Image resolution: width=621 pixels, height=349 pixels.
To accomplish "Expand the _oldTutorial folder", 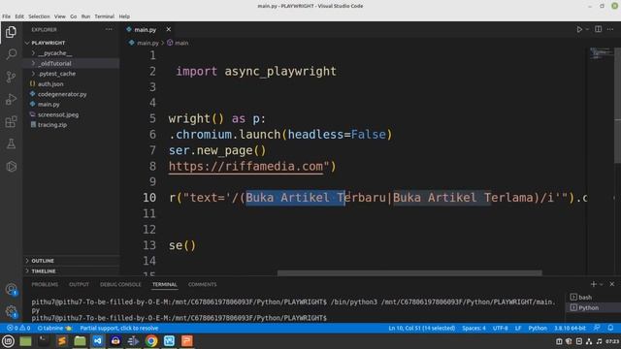I will (x=71, y=63).
